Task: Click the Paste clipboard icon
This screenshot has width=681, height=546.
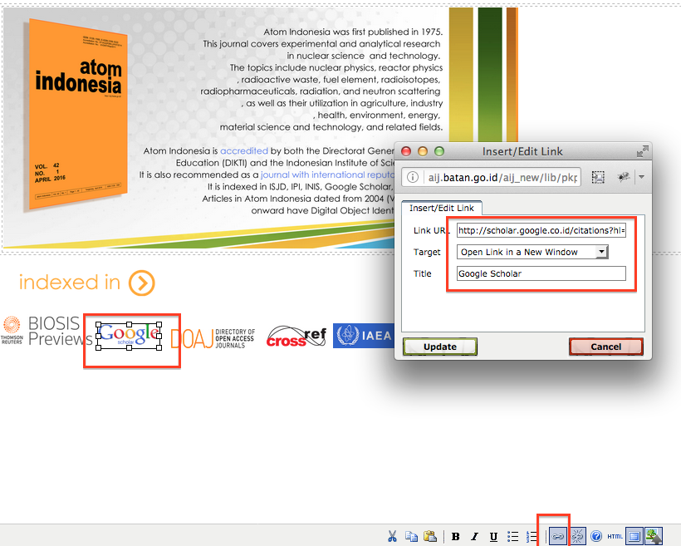Action: [x=429, y=536]
